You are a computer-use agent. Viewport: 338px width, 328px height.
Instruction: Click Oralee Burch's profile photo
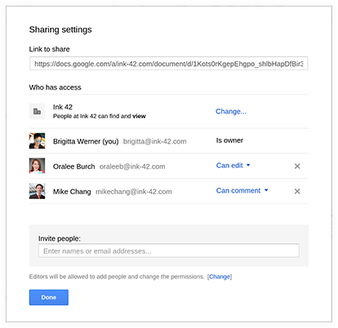(x=37, y=166)
